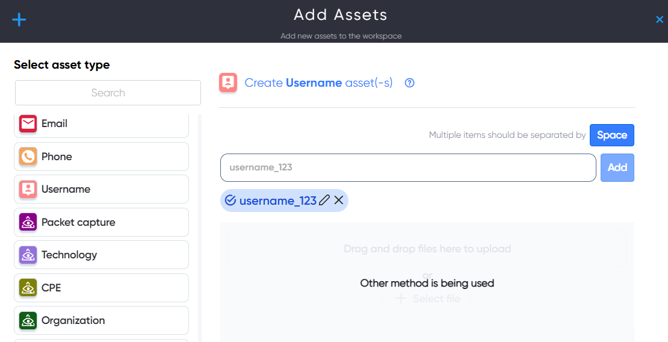The image size is (668, 342).
Task: Click the username_123 chip text
Action: [x=278, y=201]
